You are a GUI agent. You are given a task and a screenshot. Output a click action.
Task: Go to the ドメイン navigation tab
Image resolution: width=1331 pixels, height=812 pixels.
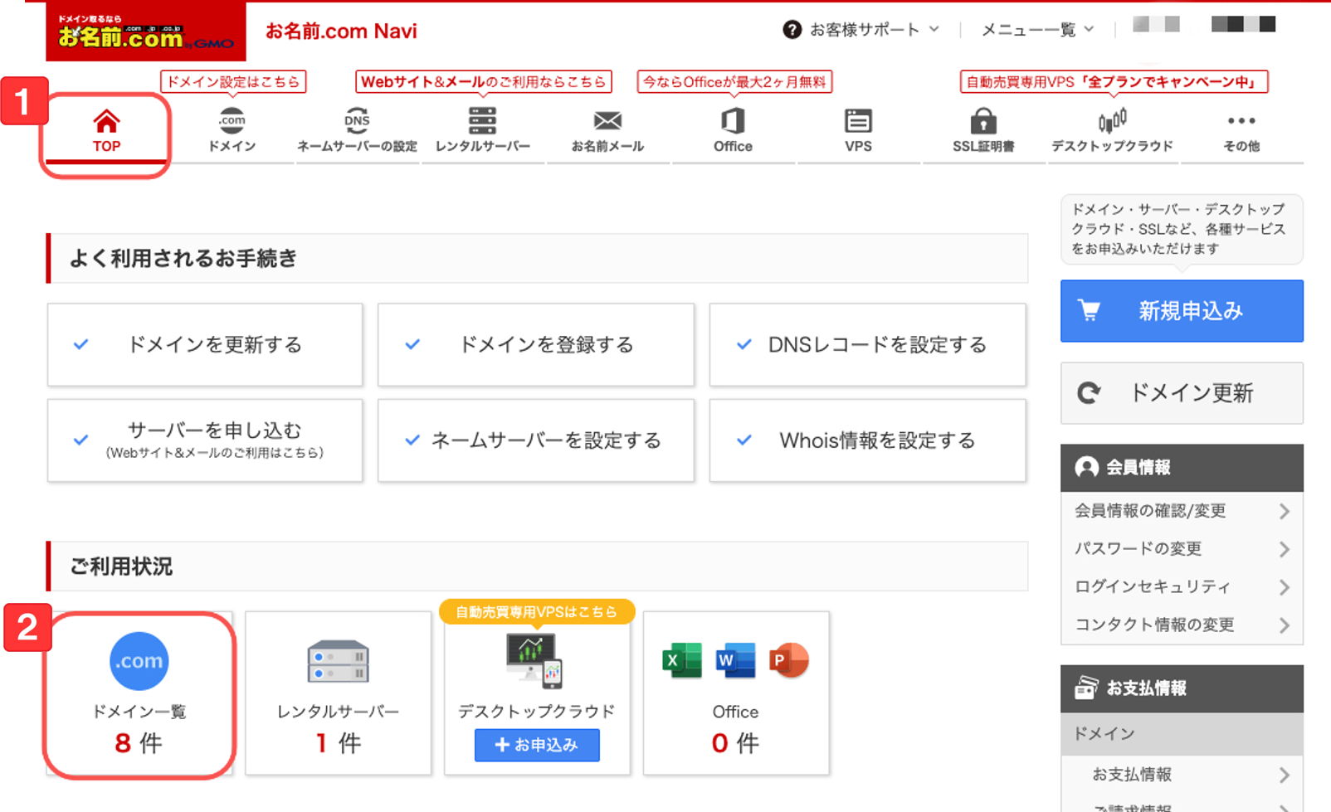pos(232,131)
